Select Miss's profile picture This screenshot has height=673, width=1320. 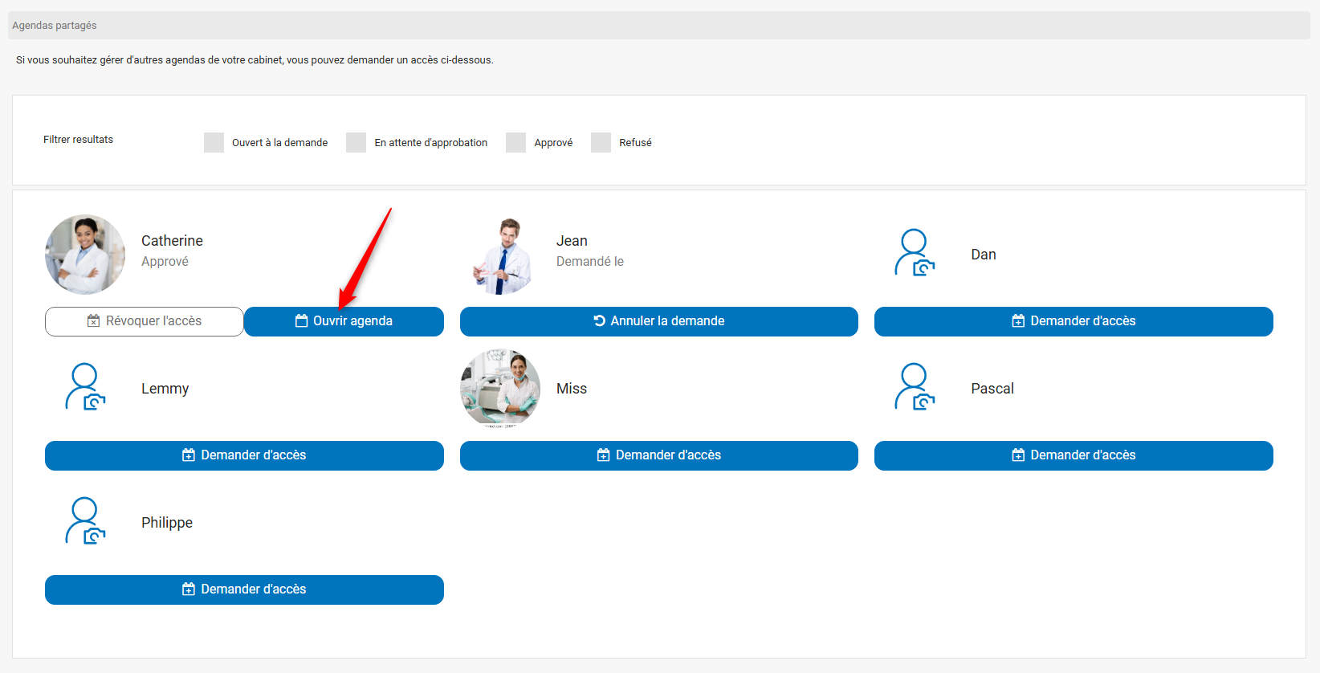500,388
